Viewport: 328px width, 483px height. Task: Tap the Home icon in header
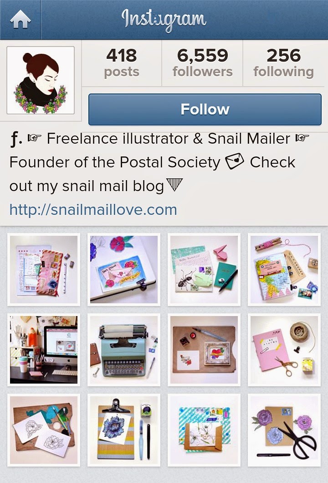(20, 19)
